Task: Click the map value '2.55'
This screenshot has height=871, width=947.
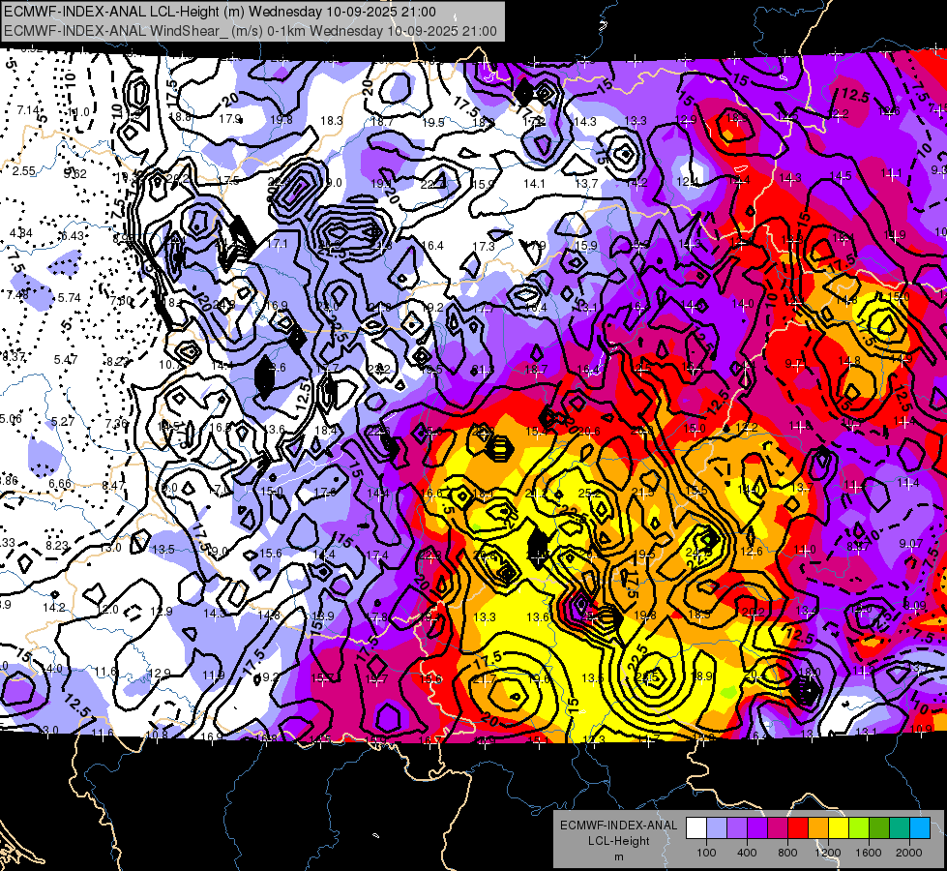Action: [24, 171]
